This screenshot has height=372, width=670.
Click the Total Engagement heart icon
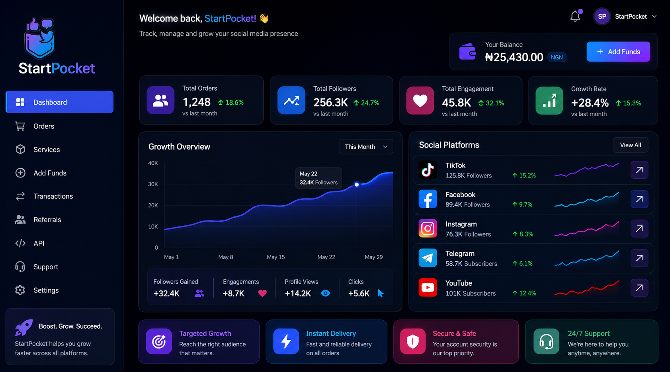pos(420,100)
